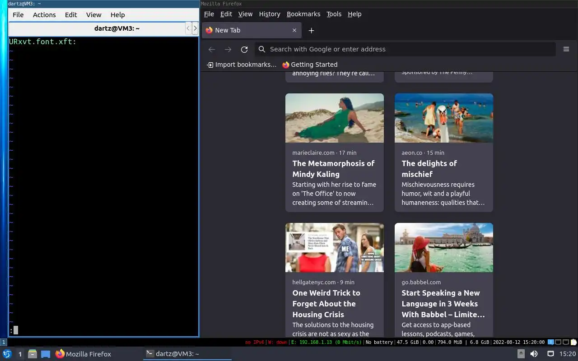Click 'E: 192.168.1.13' status entry
This screenshot has width=578, height=361.
click(x=326, y=342)
